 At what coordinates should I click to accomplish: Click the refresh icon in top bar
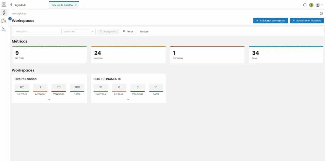click(305, 5)
